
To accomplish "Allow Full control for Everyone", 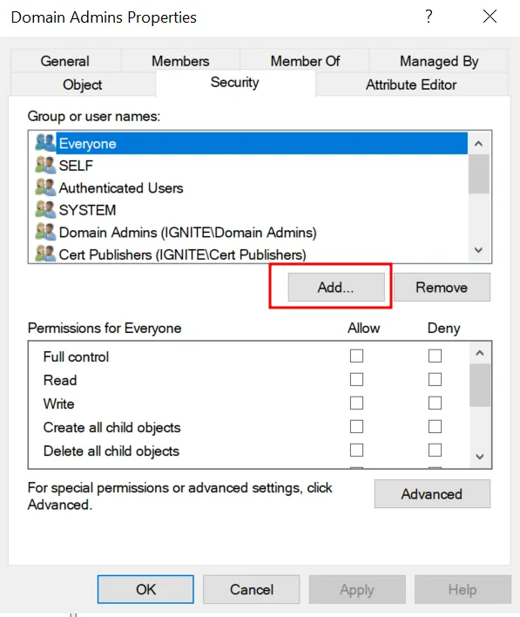I will (357, 356).
